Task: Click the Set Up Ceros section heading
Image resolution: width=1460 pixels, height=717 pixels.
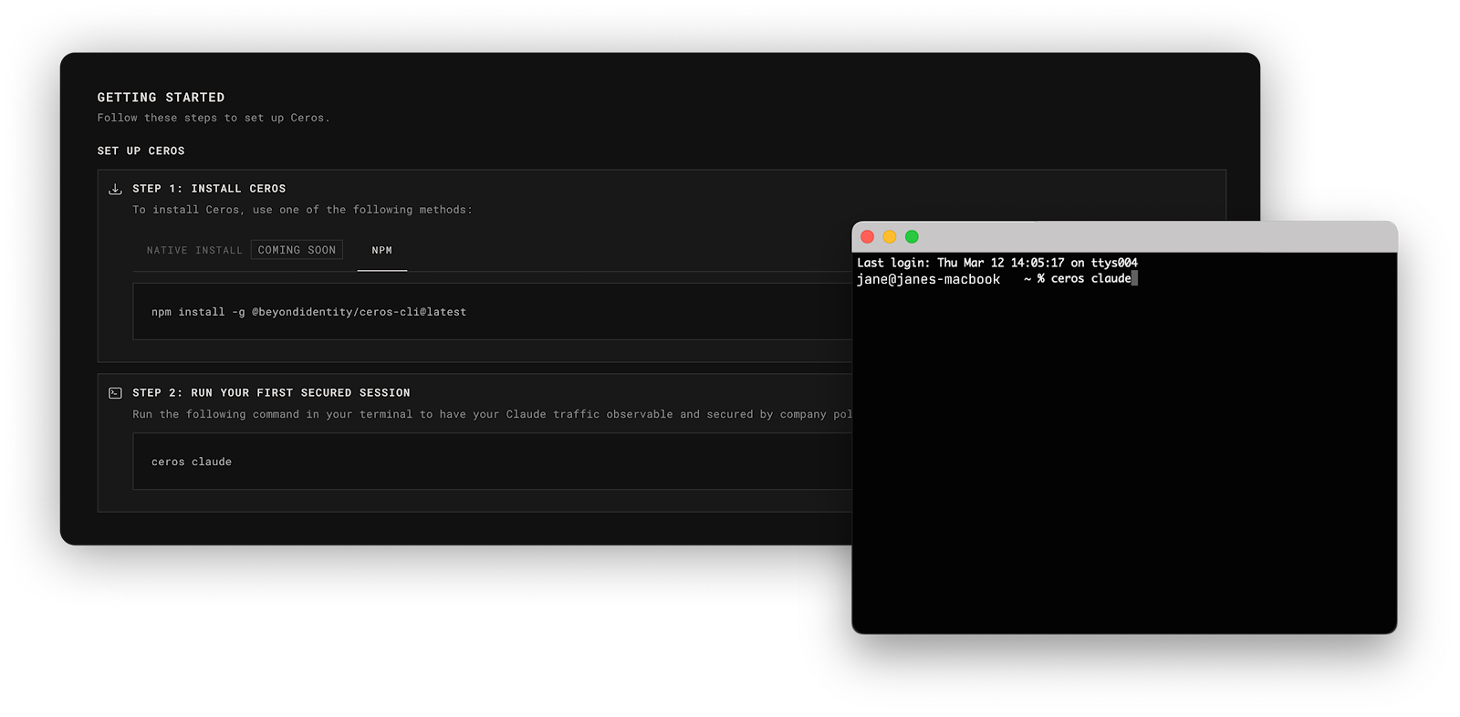Action: tap(141, 151)
